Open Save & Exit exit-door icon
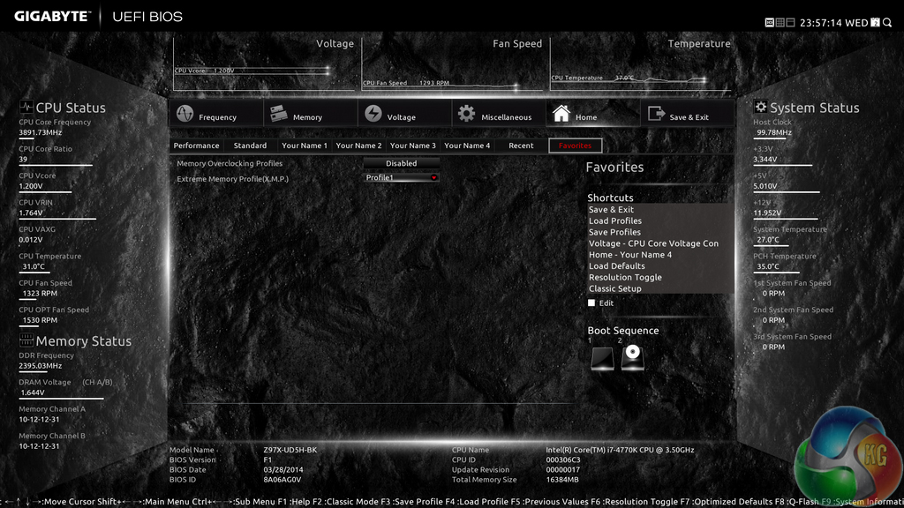The image size is (904, 508). 656,114
